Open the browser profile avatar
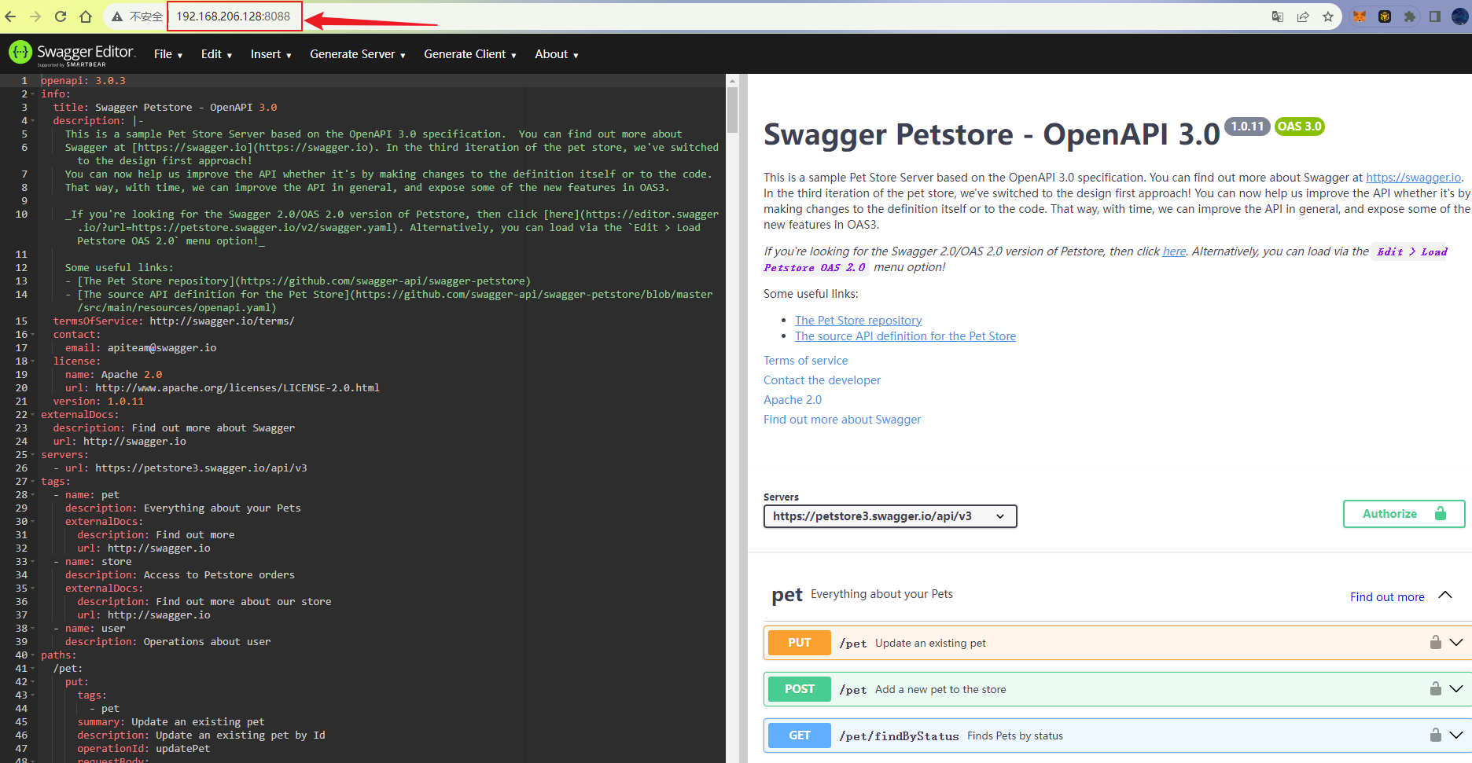This screenshot has height=763, width=1472. [1460, 17]
